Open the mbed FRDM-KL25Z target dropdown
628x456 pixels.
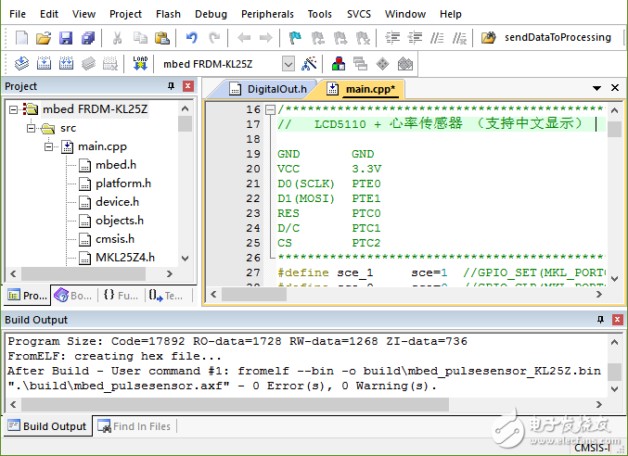[x=288, y=64]
